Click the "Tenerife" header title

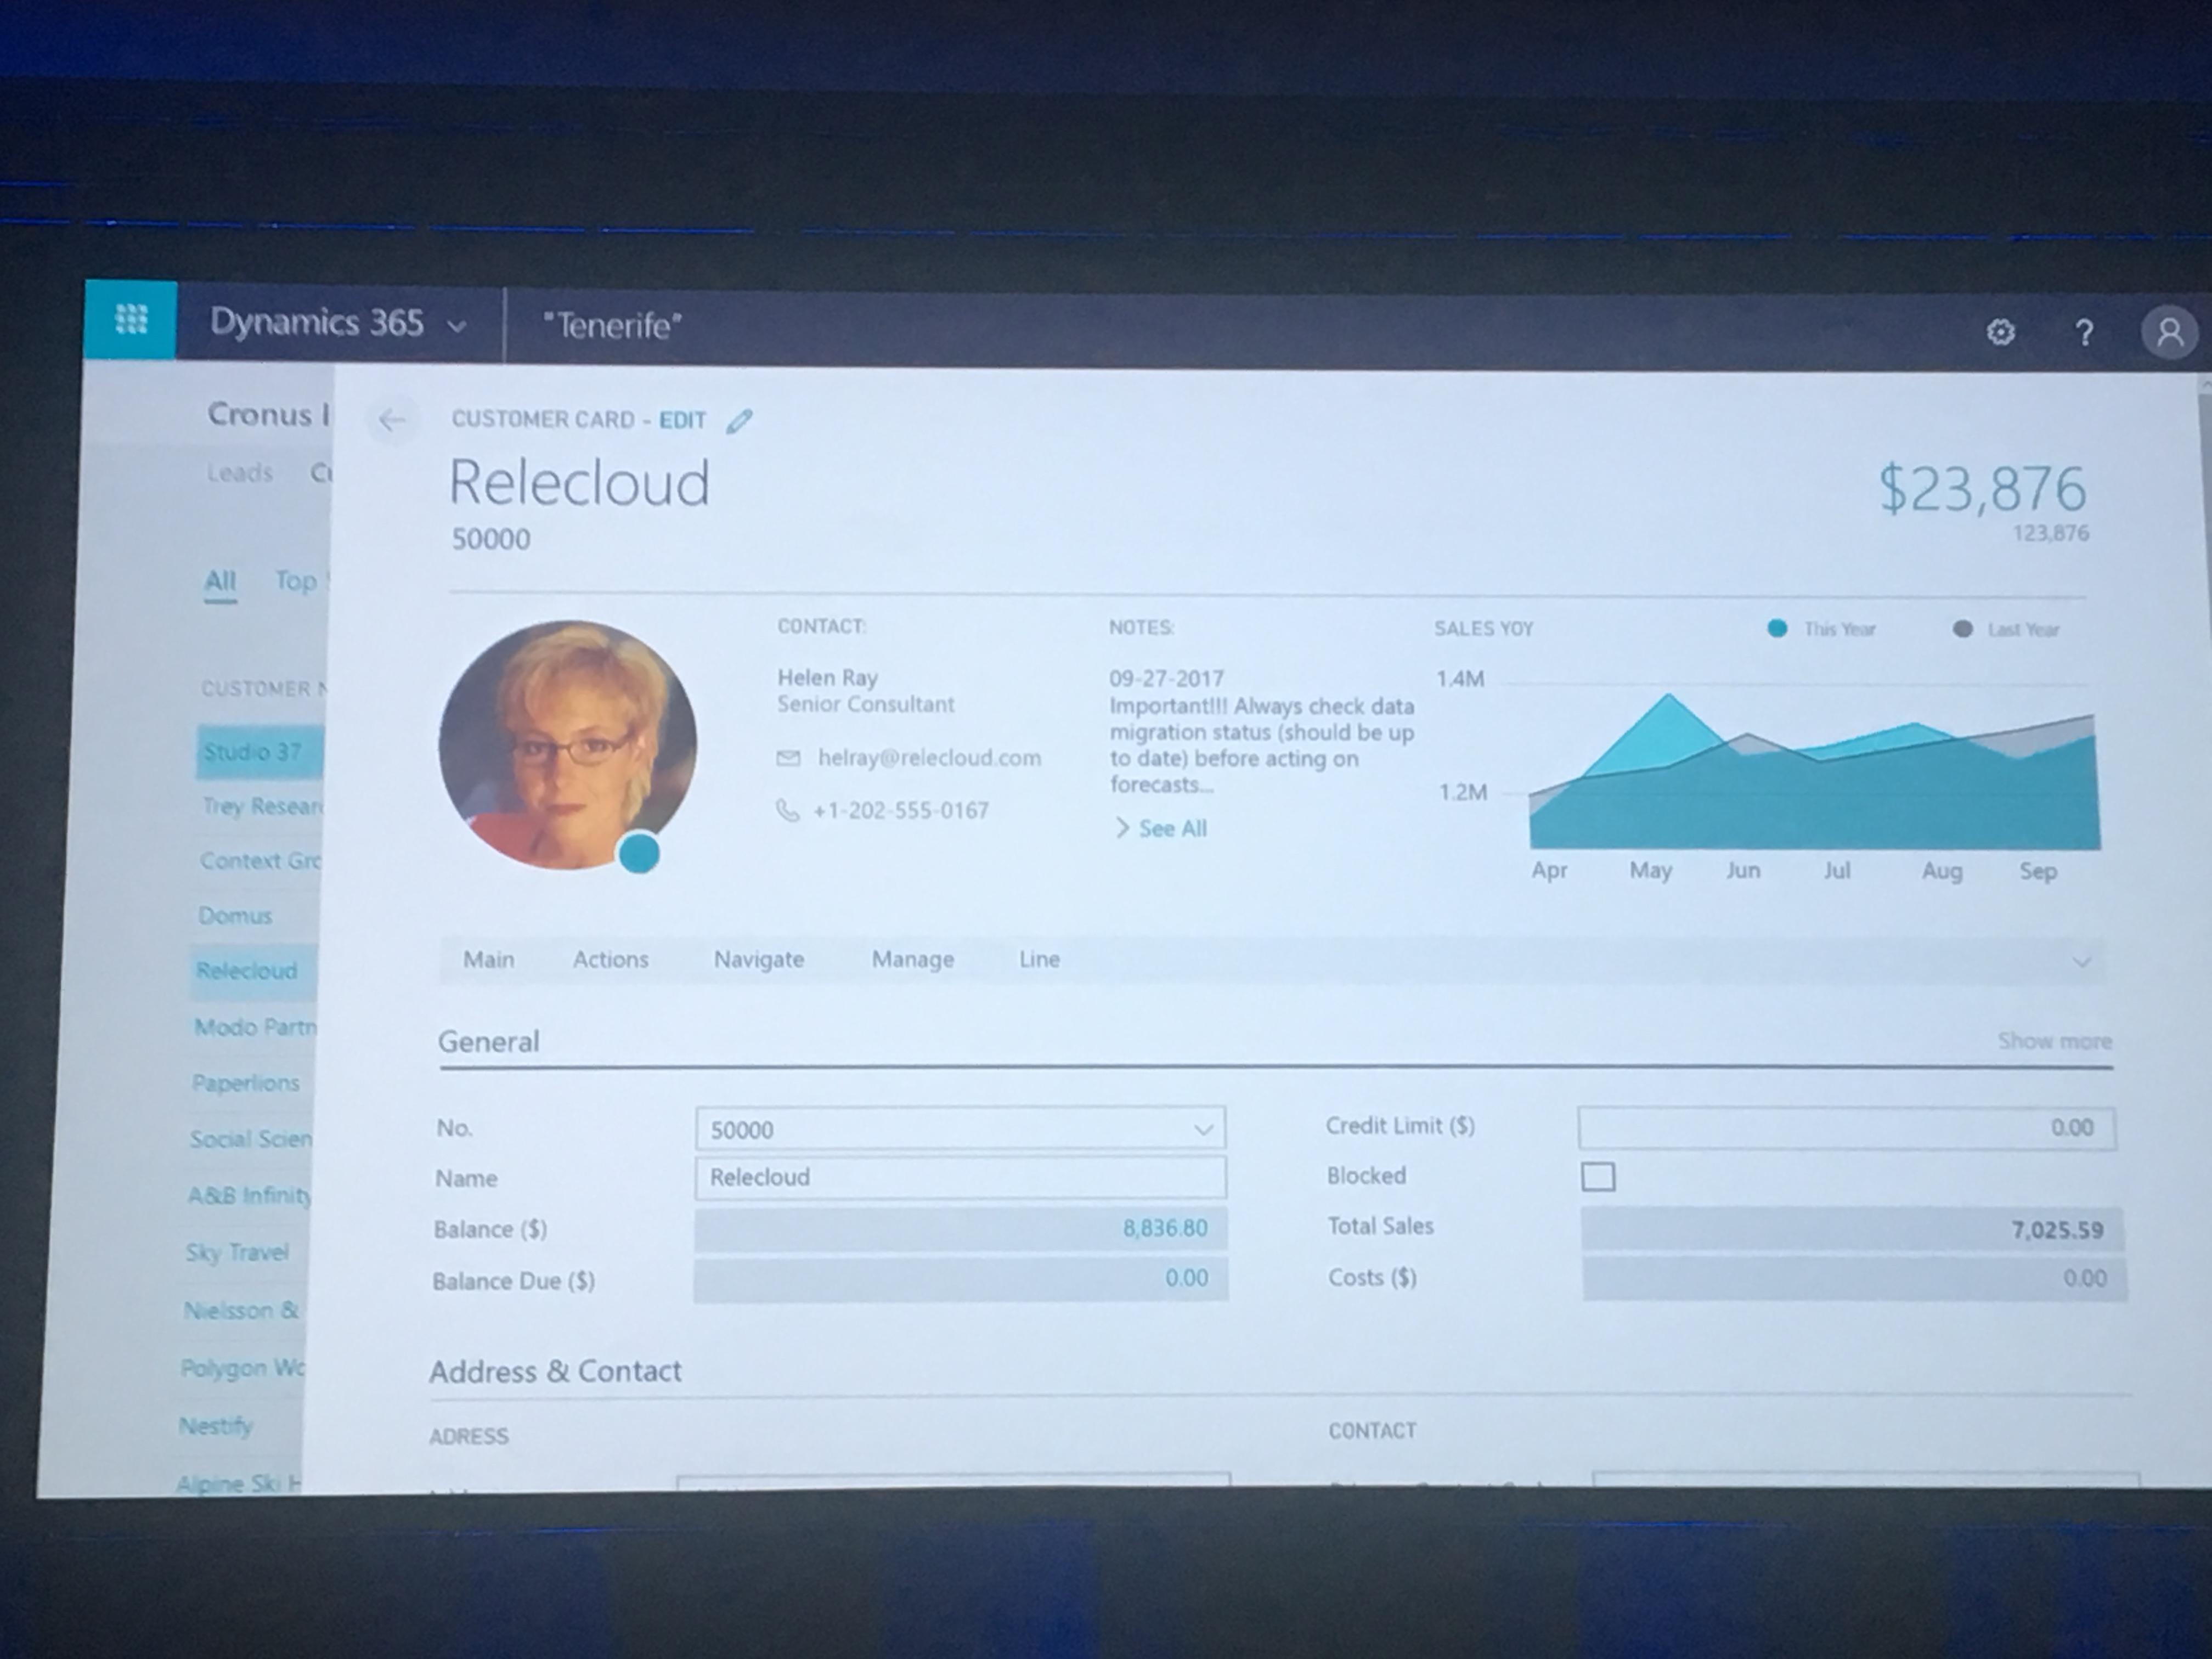(612, 326)
